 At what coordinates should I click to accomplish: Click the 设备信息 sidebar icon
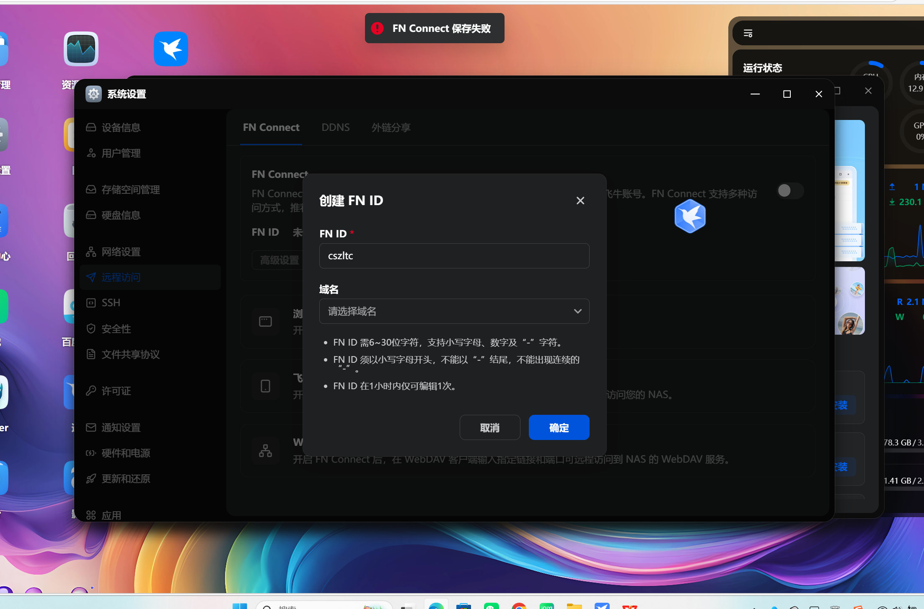(91, 128)
